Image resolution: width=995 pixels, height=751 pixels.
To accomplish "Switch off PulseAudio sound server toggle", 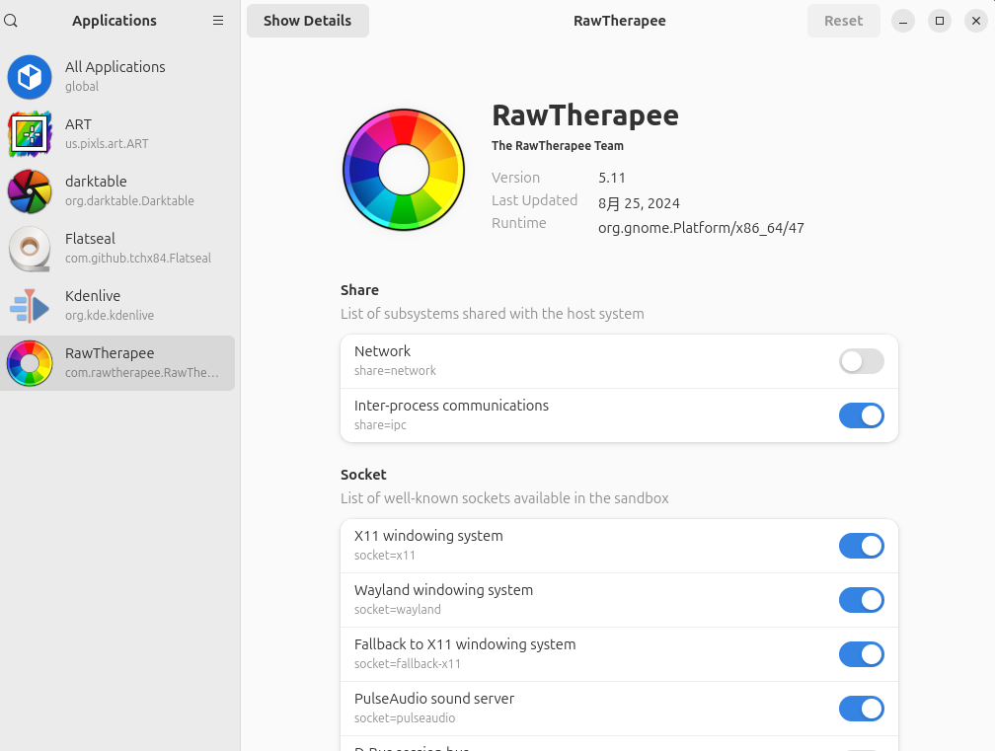I will point(861,709).
